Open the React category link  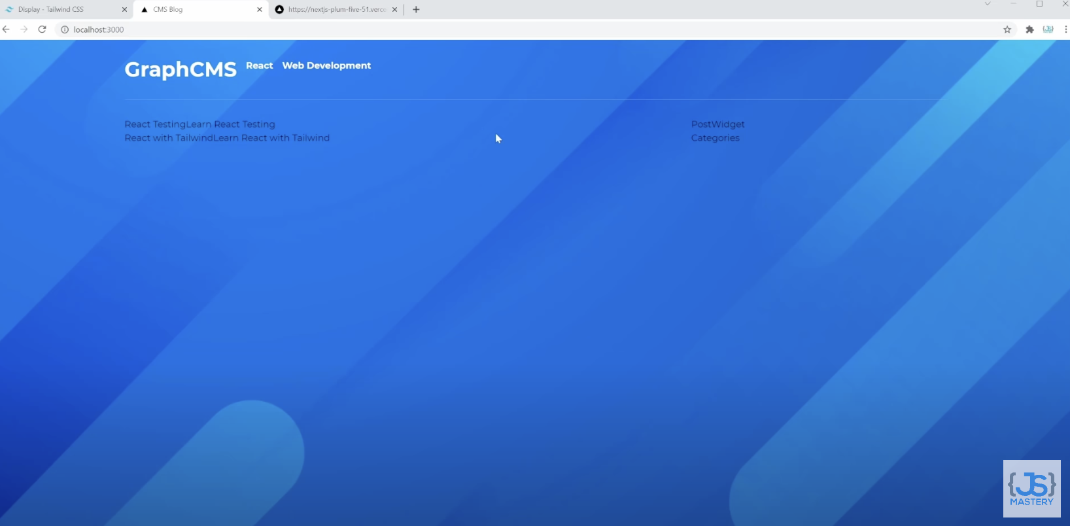tap(260, 65)
